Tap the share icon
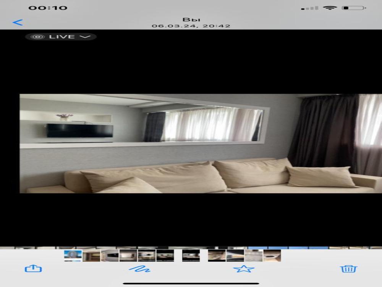 (33, 269)
